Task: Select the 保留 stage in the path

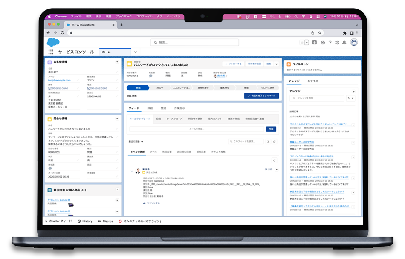Action: click(246, 88)
